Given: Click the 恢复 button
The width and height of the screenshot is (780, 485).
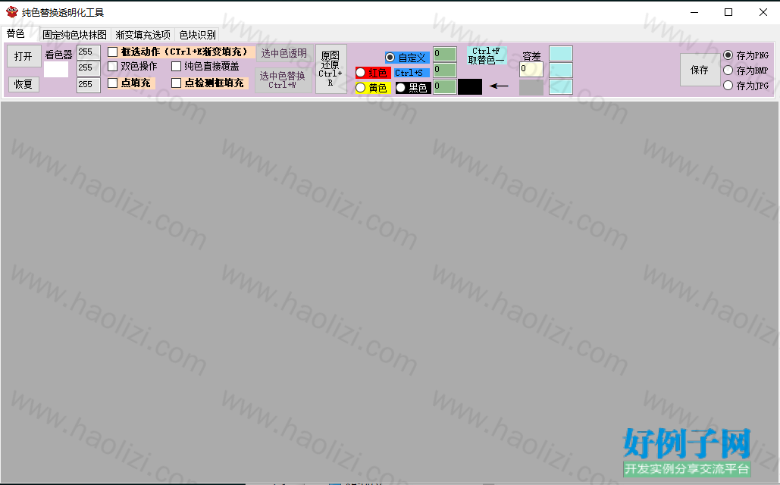Looking at the screenshot, I should tap(23, 84).
